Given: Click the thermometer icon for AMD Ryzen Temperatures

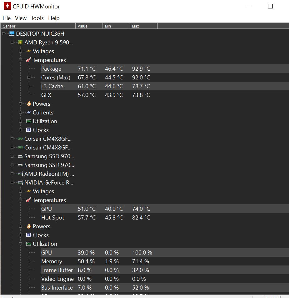Looking at the screenshot, I should [28, 60].
